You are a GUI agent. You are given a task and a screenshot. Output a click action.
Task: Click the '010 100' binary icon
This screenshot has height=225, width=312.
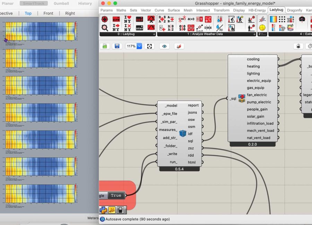coord(182,28)
